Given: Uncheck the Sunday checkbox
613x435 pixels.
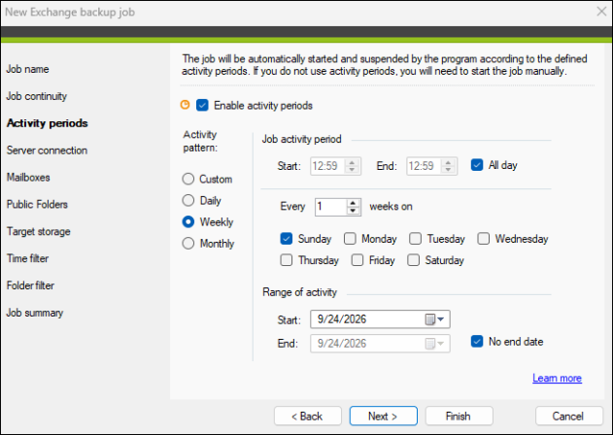Looking at the screenshot, I should 287,239.
